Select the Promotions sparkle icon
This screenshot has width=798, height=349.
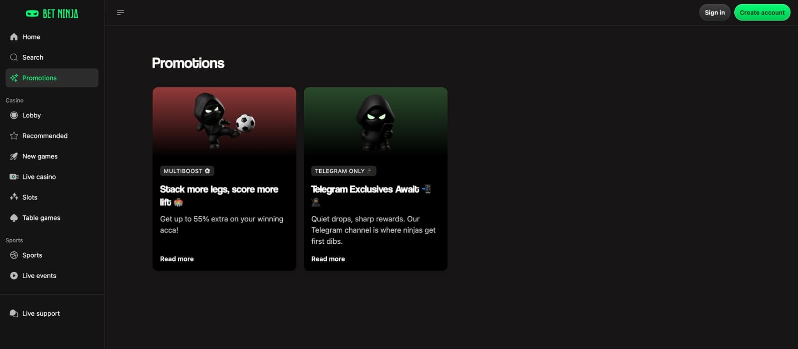[14, 78]
